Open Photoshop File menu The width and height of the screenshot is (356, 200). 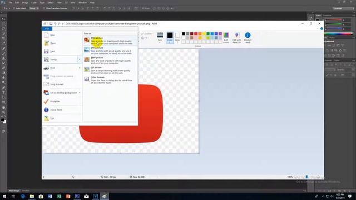tap(10, 2)
